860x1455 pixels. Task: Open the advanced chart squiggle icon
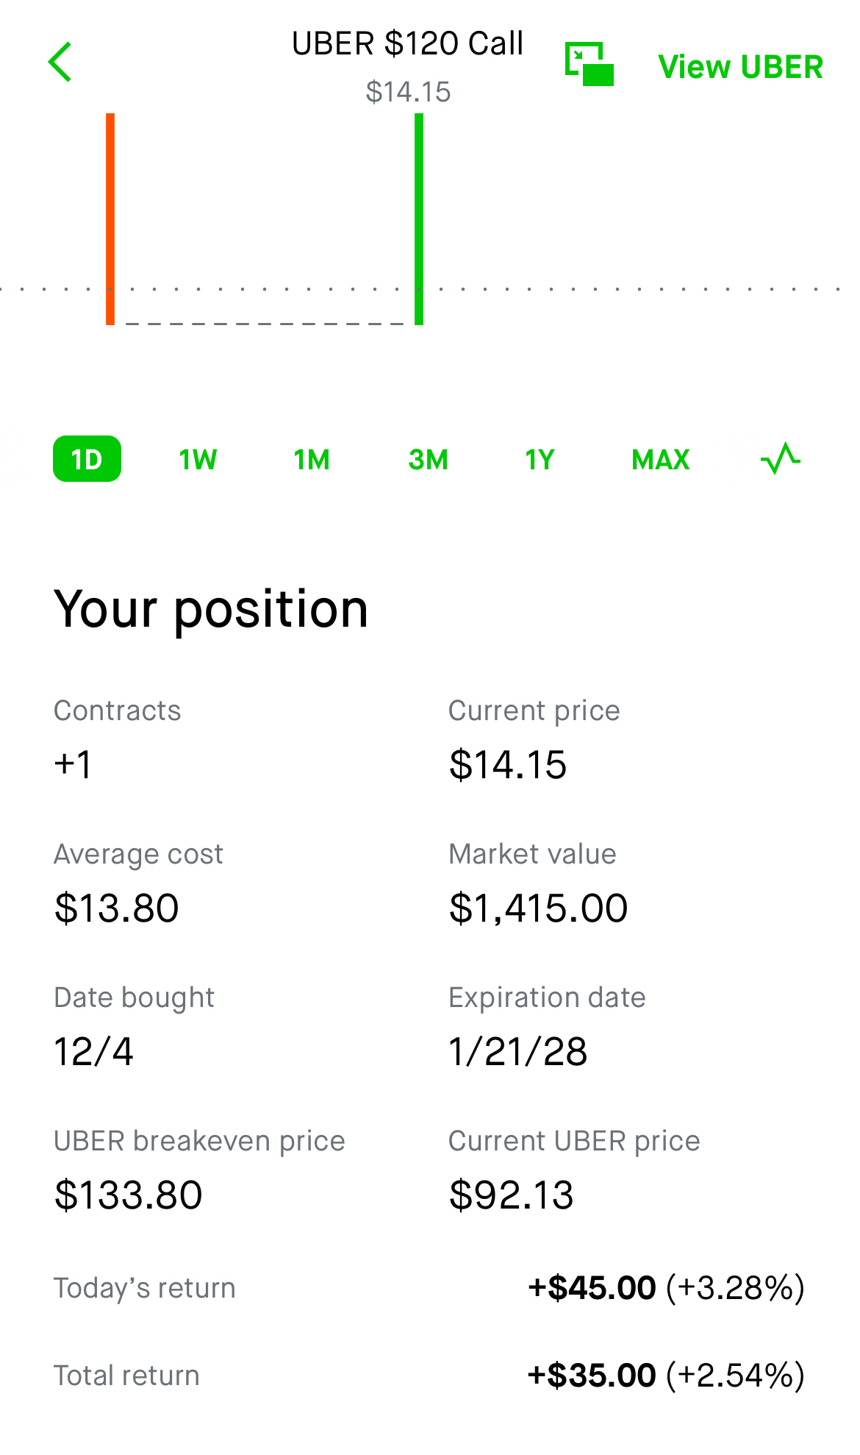(781, 458)
